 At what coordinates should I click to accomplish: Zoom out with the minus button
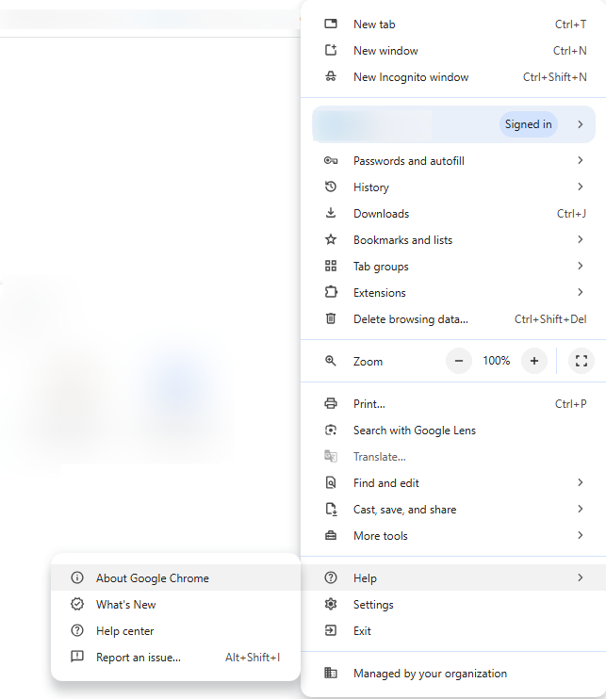coord(459,361)
